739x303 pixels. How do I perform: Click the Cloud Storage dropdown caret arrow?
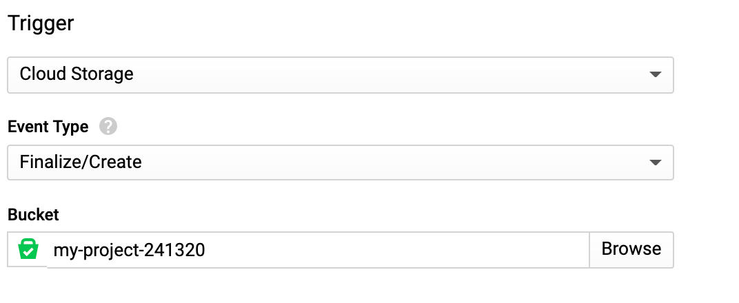pos(656,74)
